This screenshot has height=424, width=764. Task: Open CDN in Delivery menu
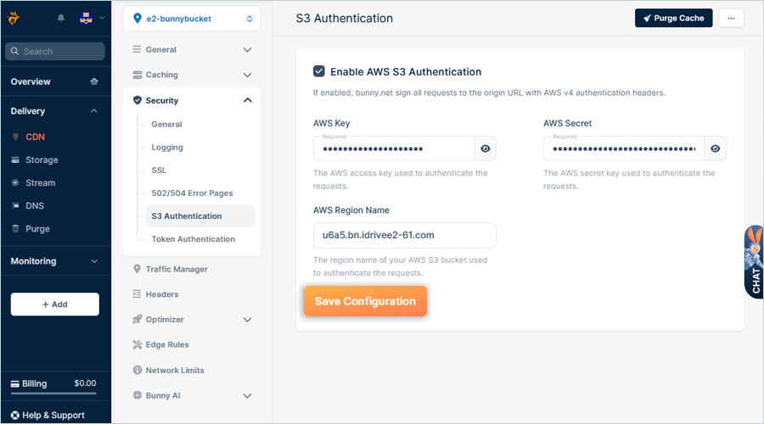[35, 137]
